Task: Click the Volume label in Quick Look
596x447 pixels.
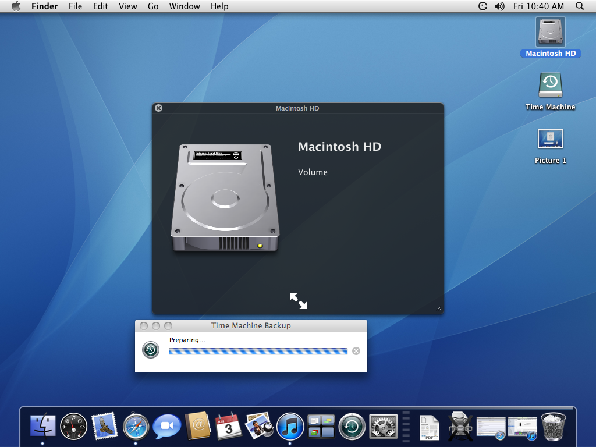Action: [x=313, y=172]
